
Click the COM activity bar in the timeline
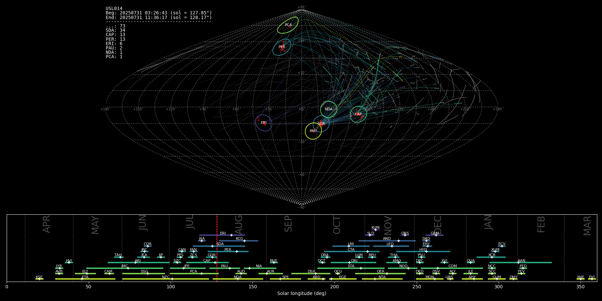coord(452,268)
